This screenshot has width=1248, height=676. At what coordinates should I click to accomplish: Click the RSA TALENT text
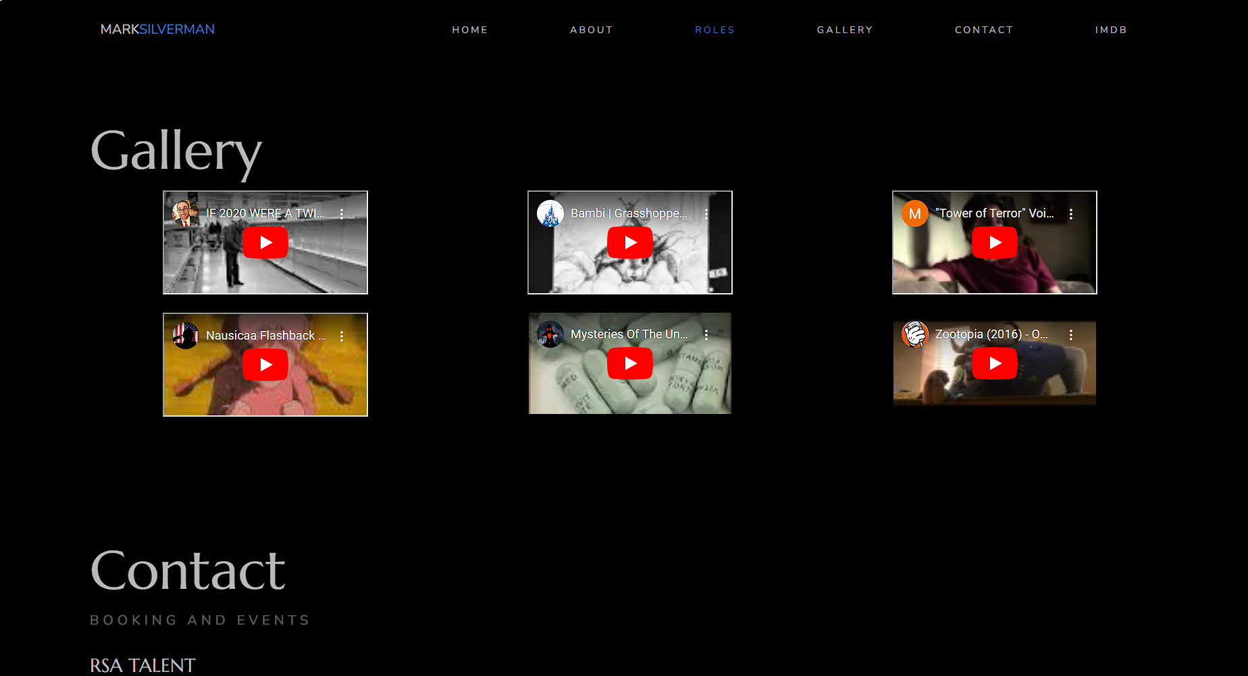[x=142, y=665]
